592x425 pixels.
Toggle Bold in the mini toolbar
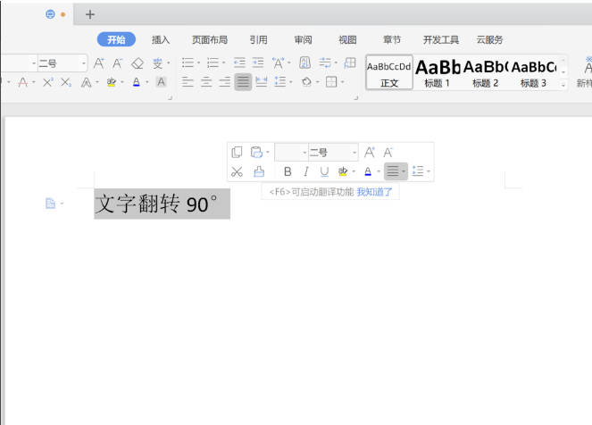(x=288, y=171)
